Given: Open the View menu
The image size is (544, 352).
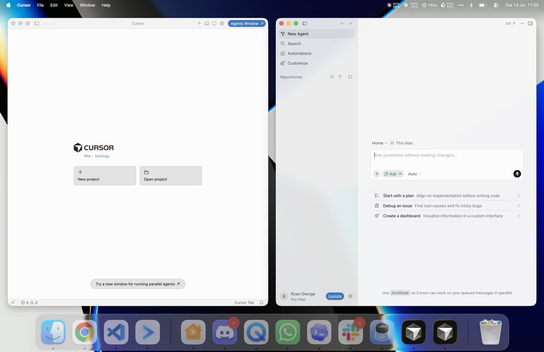Looking at the screenshot, I should pos(68,5).
